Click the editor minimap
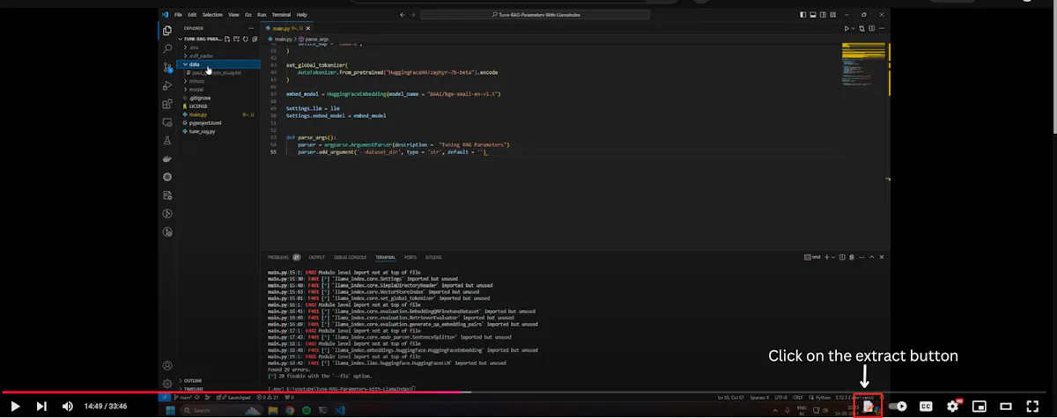The height and width of the screenshot is (418, 1057). click(x=862, y=66)
